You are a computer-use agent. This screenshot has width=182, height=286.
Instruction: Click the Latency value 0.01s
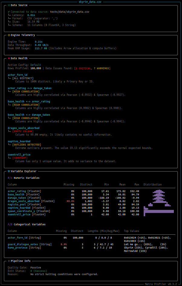(31, 15)
